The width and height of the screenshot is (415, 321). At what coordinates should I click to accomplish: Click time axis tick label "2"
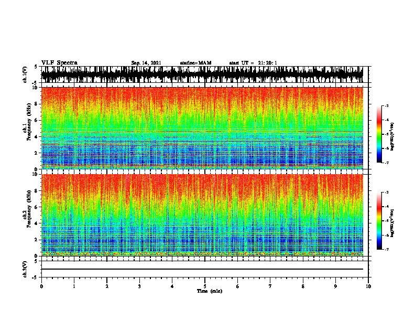click(x=107, y=286)
